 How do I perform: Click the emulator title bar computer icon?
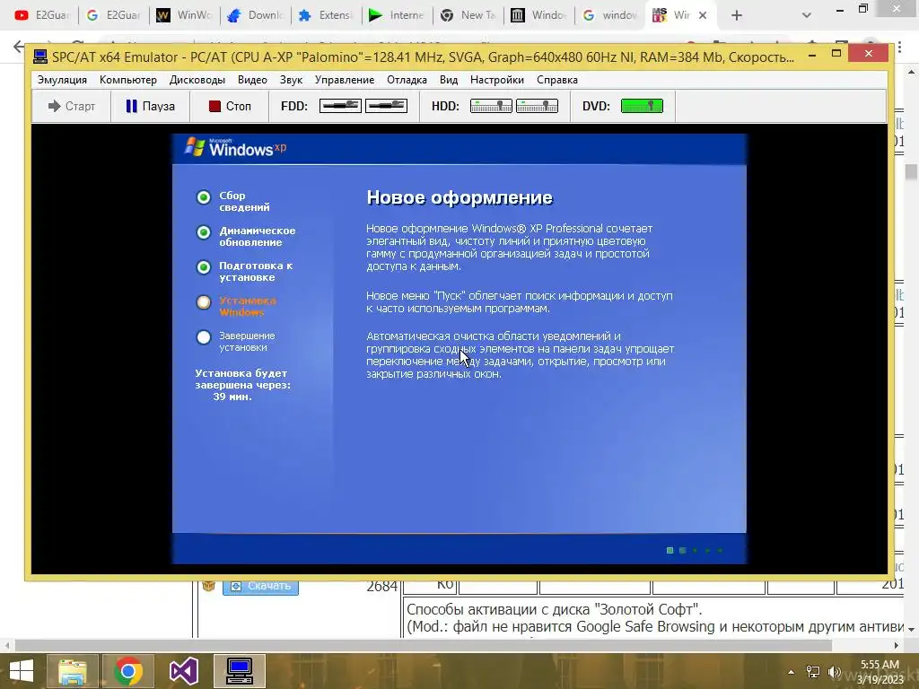(x=39, y=57)
